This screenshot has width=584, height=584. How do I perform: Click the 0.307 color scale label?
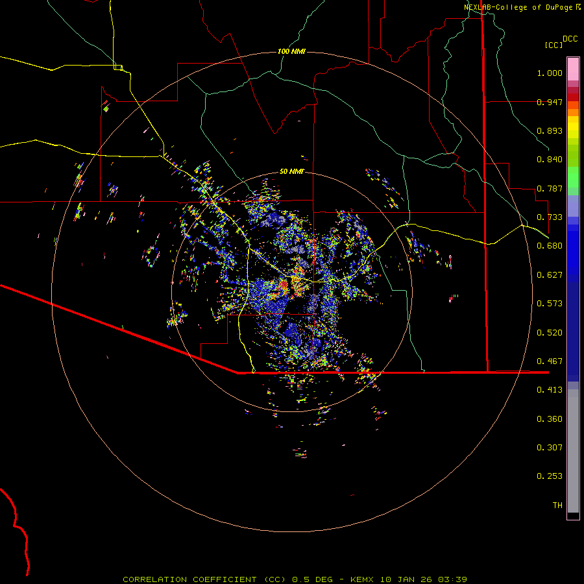pos(550,448)
